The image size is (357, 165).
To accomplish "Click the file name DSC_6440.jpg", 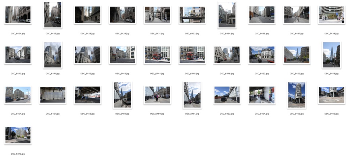I will (18, 74).
